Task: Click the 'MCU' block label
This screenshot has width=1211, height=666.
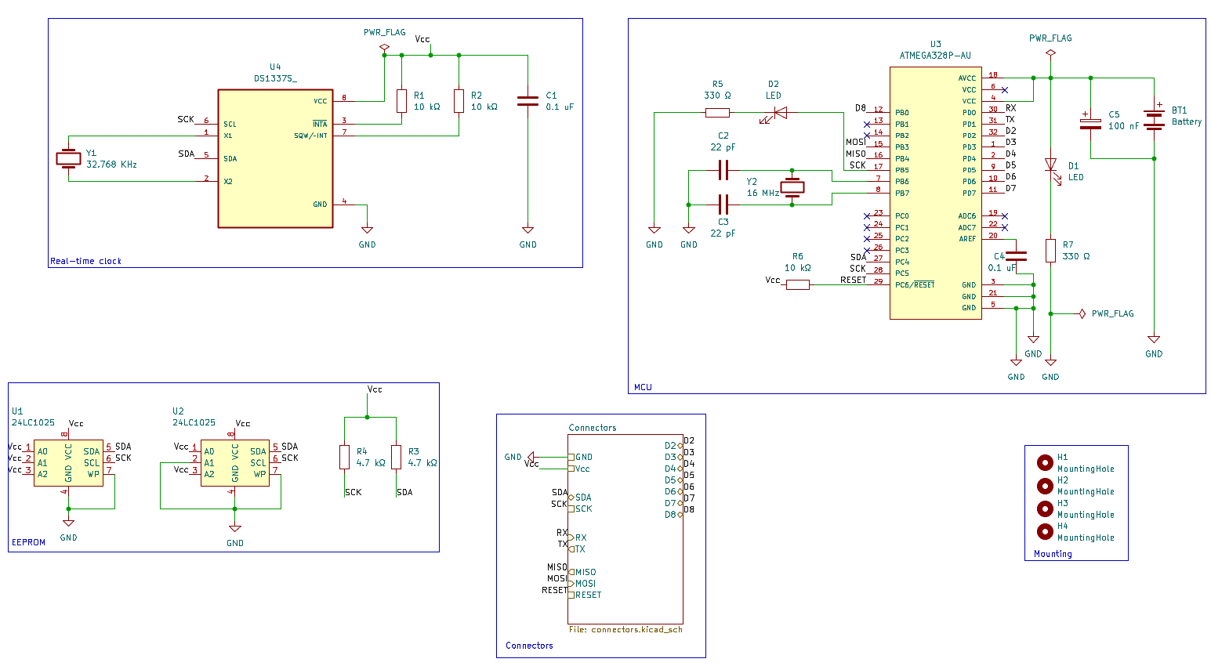Action: click(643, 387)
